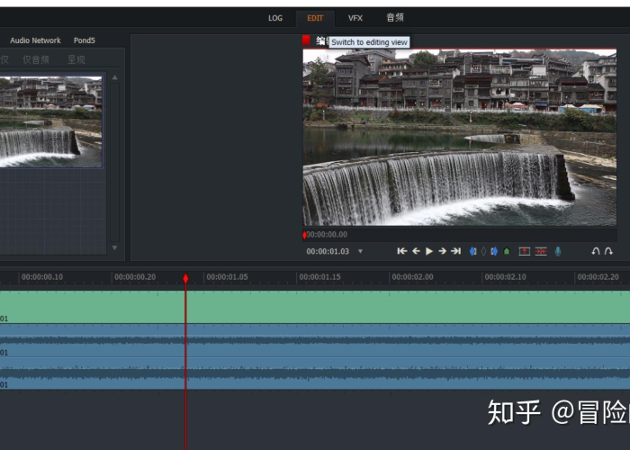Undo the last edit

pyautogui.click(x=596, y=251)
